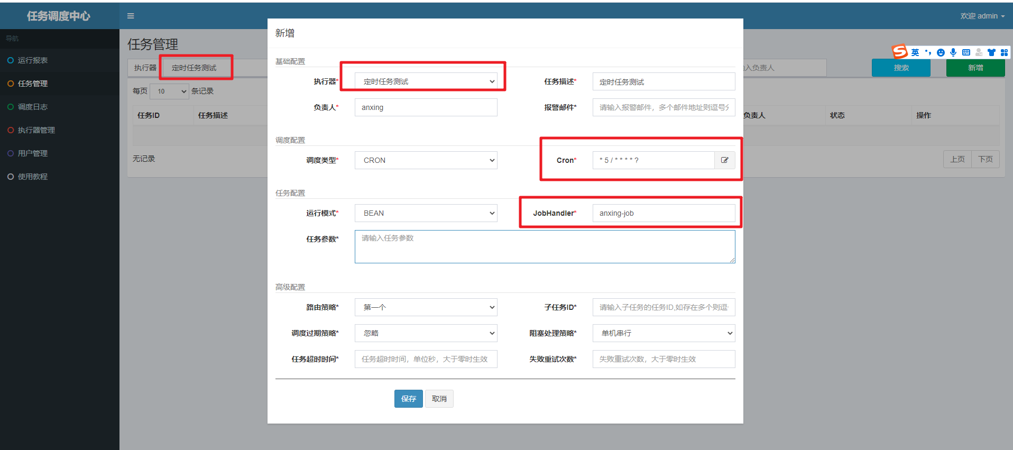1013x450 pixels.
Task: Focus the 负责人 input containing anxing
Action: tap(426, 107)
